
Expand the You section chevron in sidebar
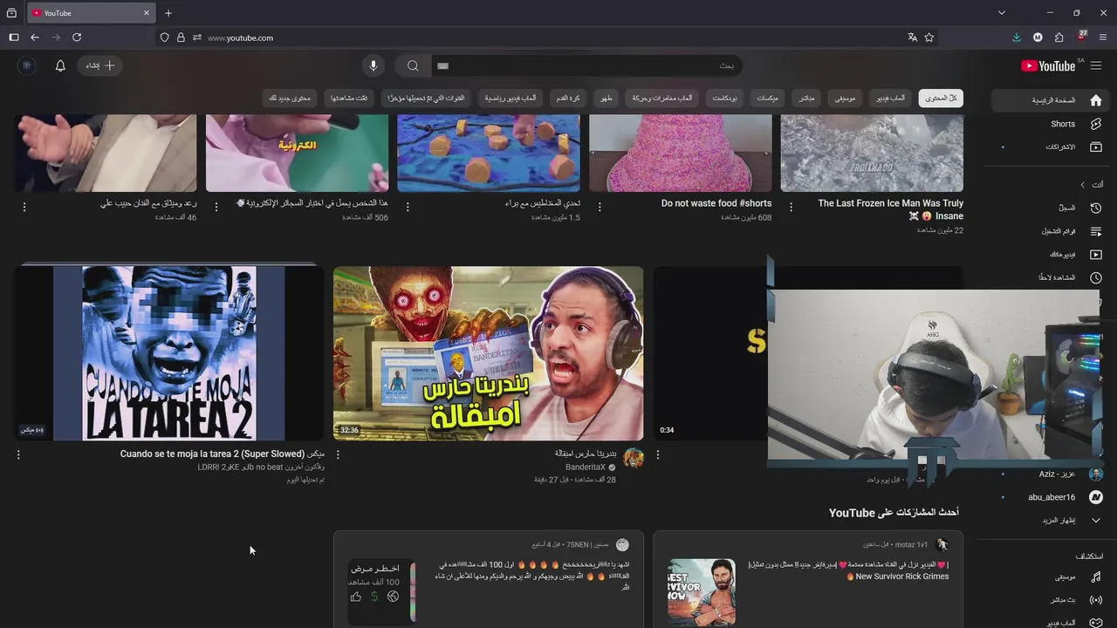point(1083,185)
